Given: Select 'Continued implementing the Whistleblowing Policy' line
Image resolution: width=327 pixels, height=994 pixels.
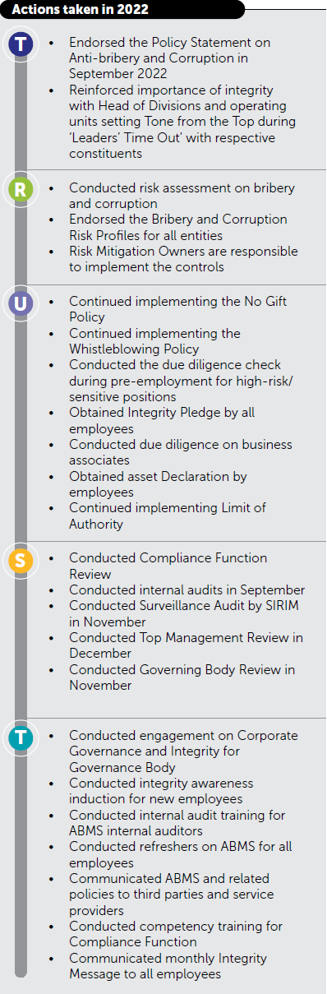Looking at the screenshot, I should pos(155,341).
